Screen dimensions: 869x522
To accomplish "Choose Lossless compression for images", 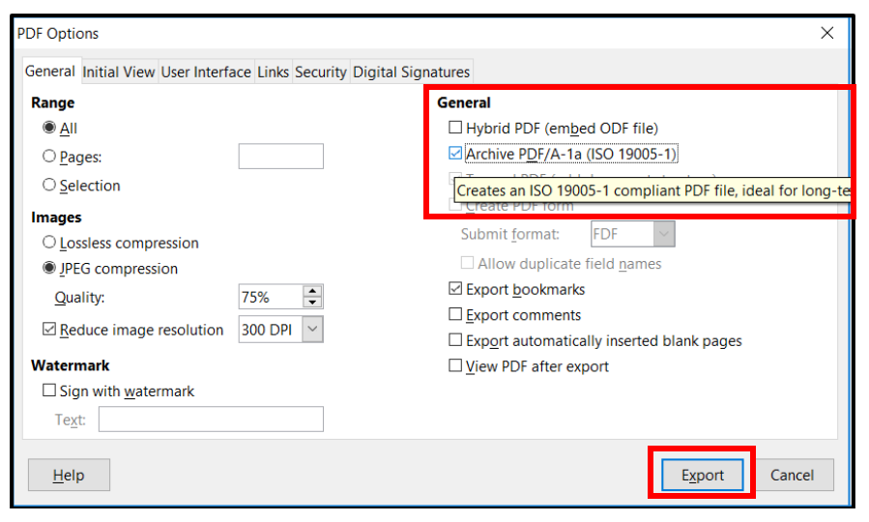I will [49, 244].
